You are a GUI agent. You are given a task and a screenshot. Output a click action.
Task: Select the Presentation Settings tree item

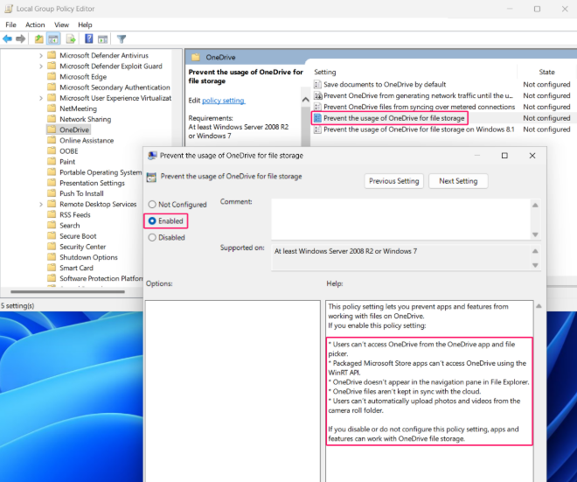pos(92,183)
